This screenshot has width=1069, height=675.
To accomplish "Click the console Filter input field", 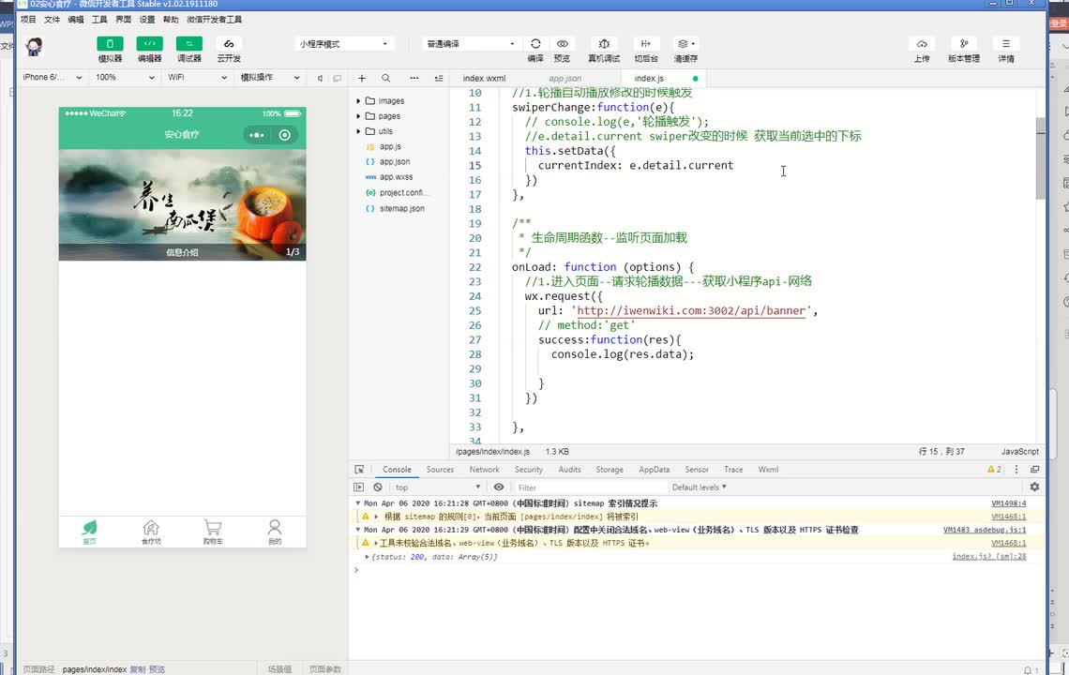I will click(590, 487).
